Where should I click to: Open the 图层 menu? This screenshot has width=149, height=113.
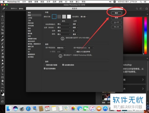tap(42, 2)
